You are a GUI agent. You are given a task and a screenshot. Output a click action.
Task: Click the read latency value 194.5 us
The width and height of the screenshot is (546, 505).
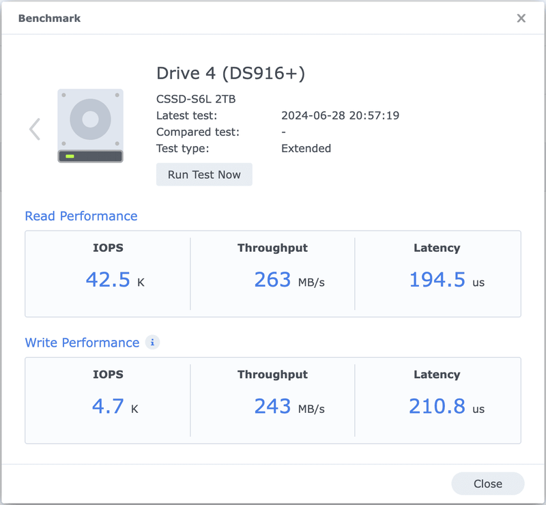click(x=446, y=280)
